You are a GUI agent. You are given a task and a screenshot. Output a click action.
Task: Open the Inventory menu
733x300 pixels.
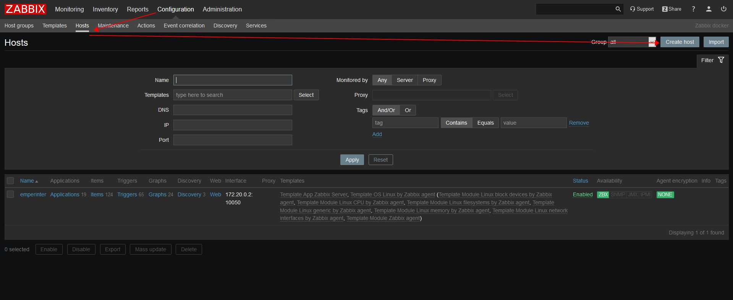point(105,9)
